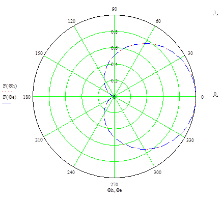Click the 0.2 radial gridline label
The height and width of the screenshot is (200, 222).
[x=114, y=81]
